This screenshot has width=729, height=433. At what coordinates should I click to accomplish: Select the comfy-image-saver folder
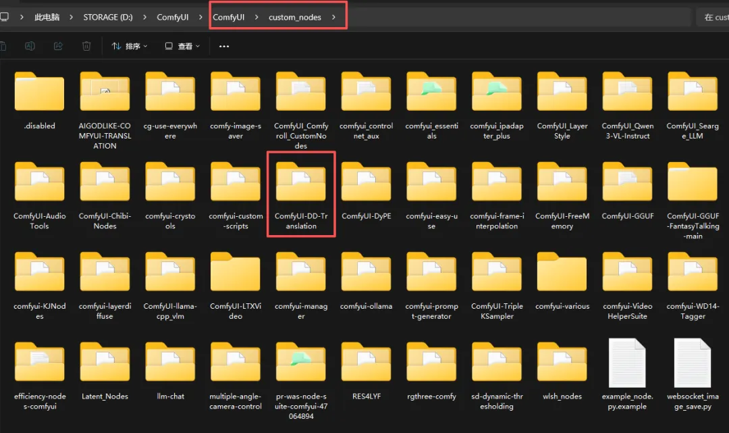(236, 92)
